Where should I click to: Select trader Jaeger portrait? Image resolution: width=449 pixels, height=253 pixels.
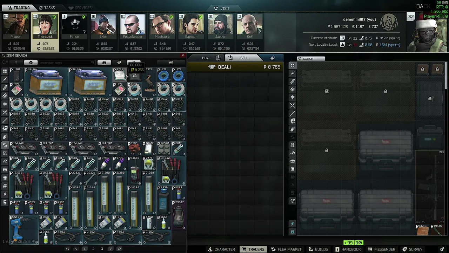click(220, 26)
